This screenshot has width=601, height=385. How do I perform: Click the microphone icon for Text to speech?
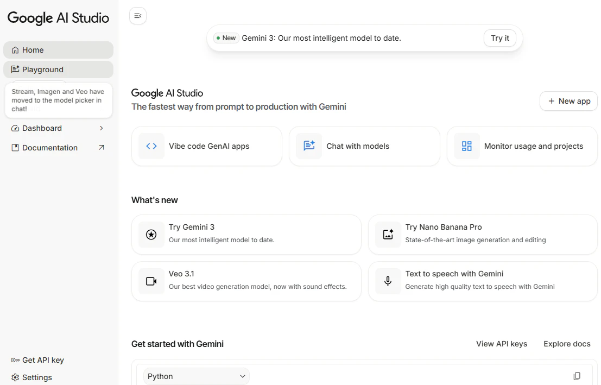(x=388, y=281)
